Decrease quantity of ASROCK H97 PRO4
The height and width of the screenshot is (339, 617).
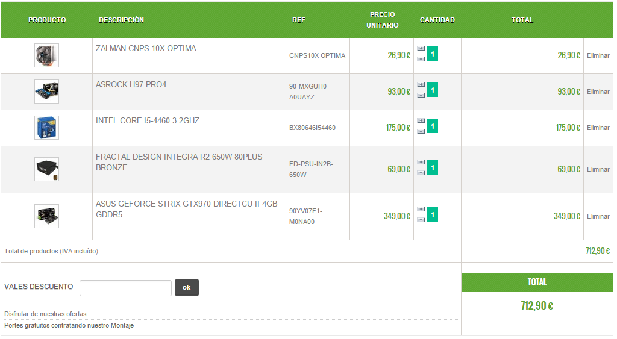[x=421, y=95]
